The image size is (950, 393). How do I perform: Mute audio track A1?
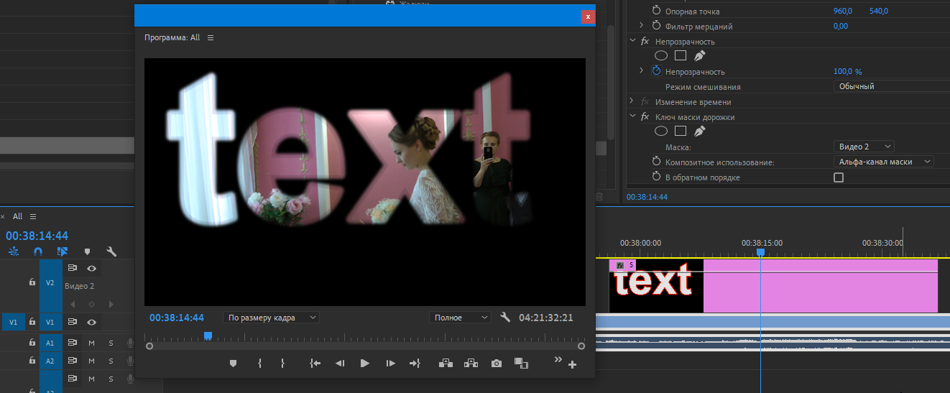coord(91,343)
